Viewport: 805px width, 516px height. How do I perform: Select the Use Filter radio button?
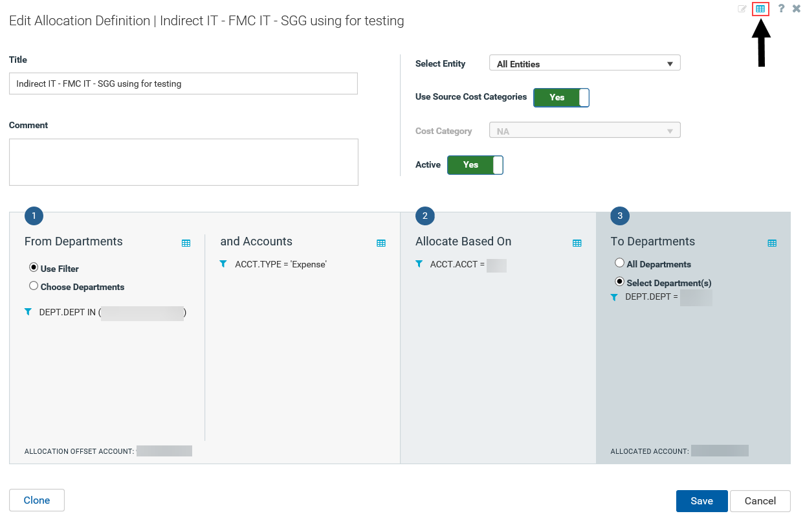pos(34,267)
